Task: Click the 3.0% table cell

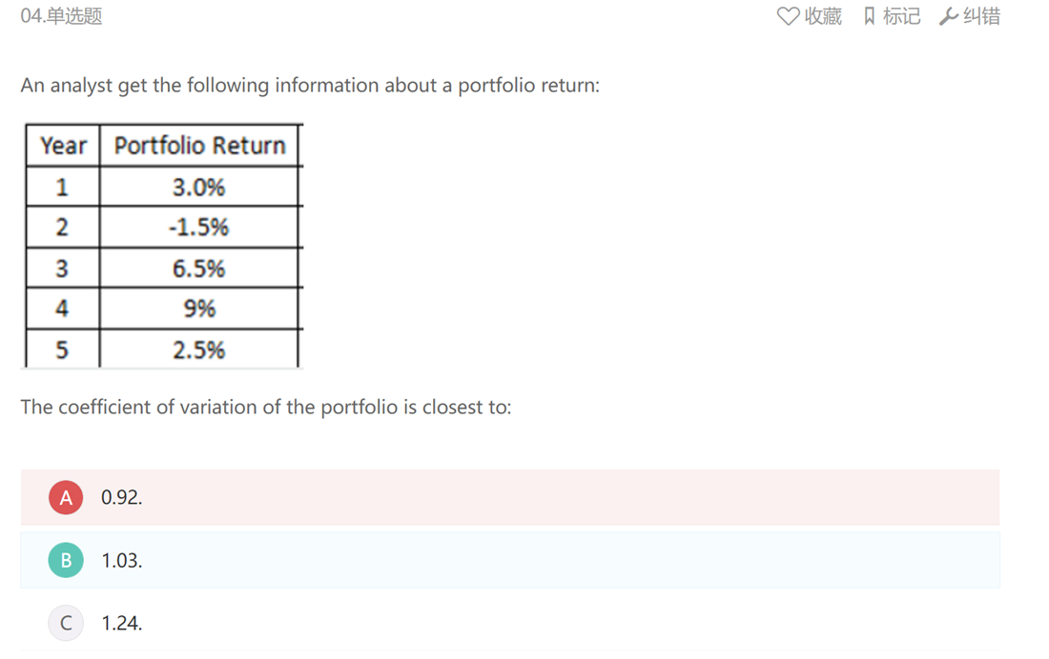Action: 198,188
